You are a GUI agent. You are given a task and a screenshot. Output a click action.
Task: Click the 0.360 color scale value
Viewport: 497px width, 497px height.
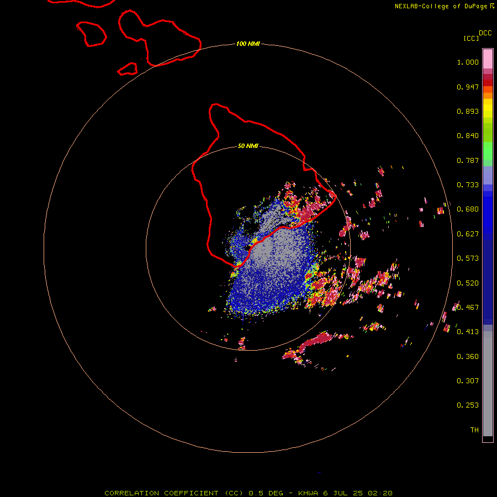[468, 357]
